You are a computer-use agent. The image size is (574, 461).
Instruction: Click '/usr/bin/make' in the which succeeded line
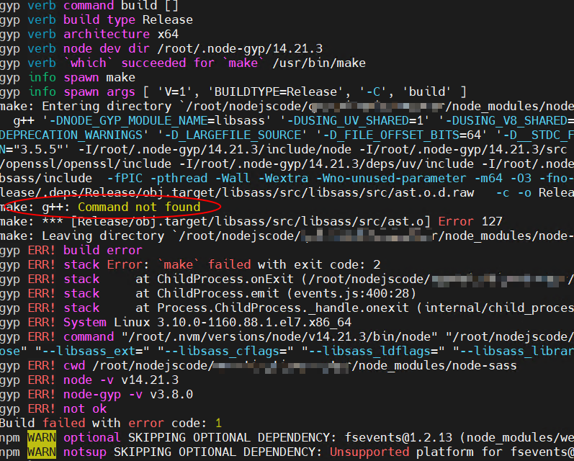319,63
